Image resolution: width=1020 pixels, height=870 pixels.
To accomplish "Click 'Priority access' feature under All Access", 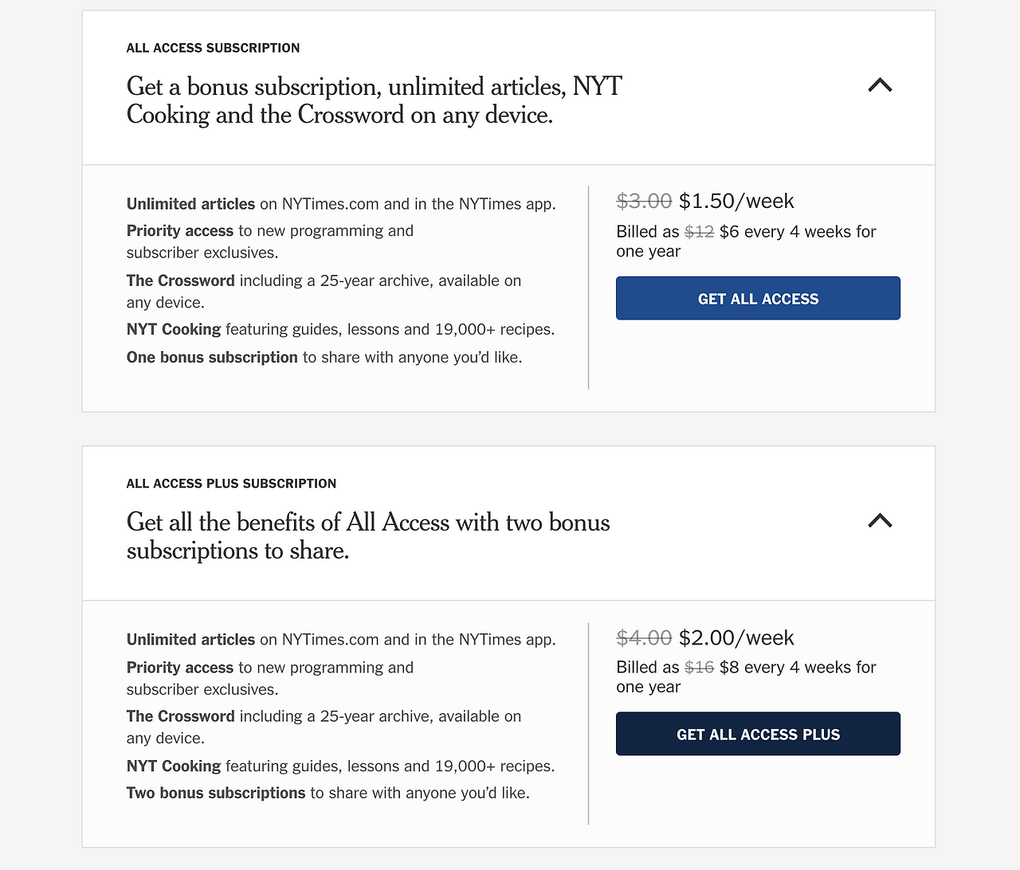I will tap(270, 241).
